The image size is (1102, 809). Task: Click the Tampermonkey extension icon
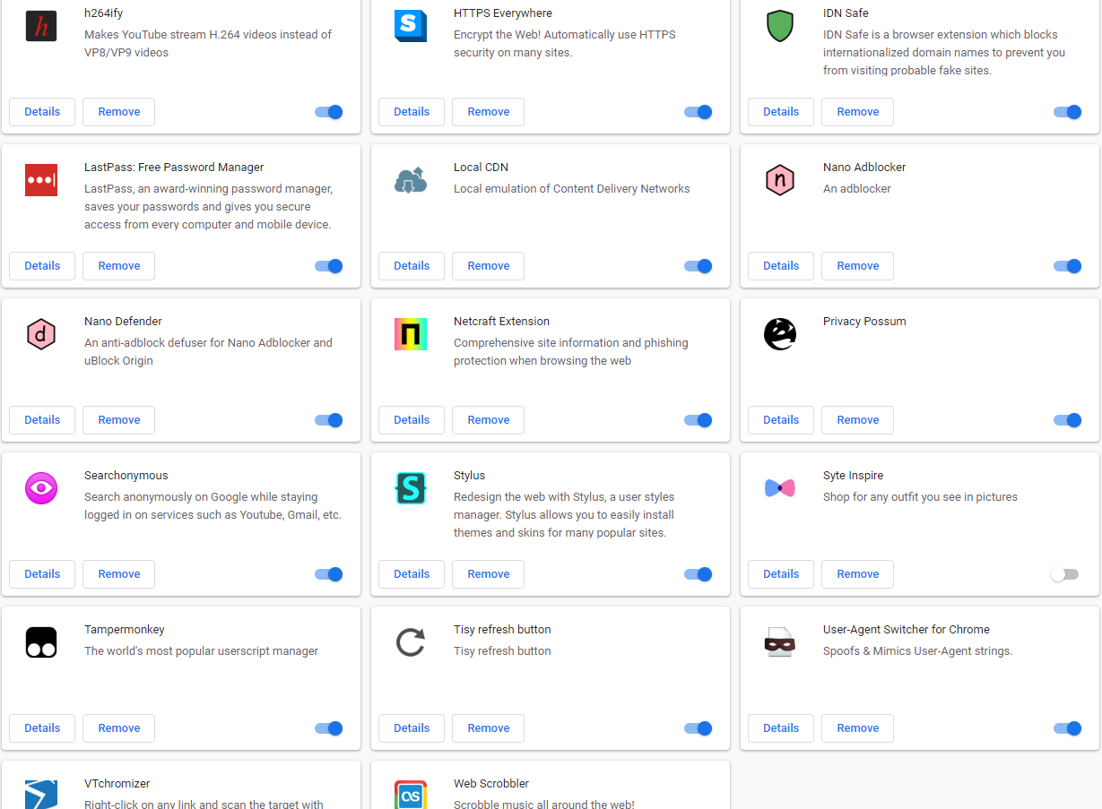[41, 643]
